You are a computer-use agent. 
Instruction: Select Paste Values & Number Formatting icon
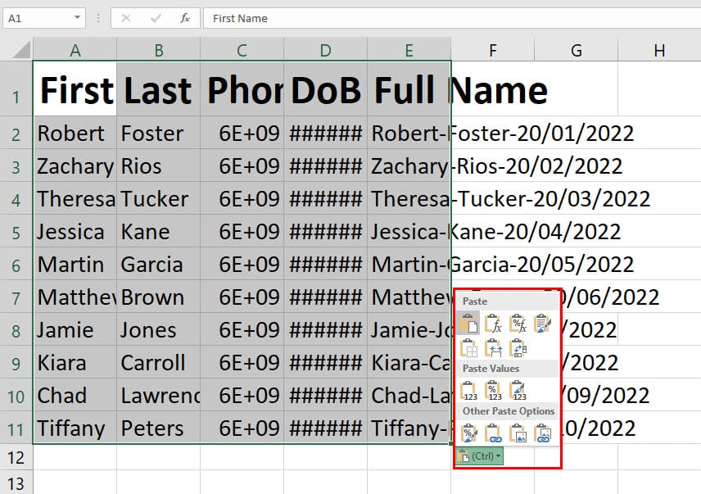[493, 390]
